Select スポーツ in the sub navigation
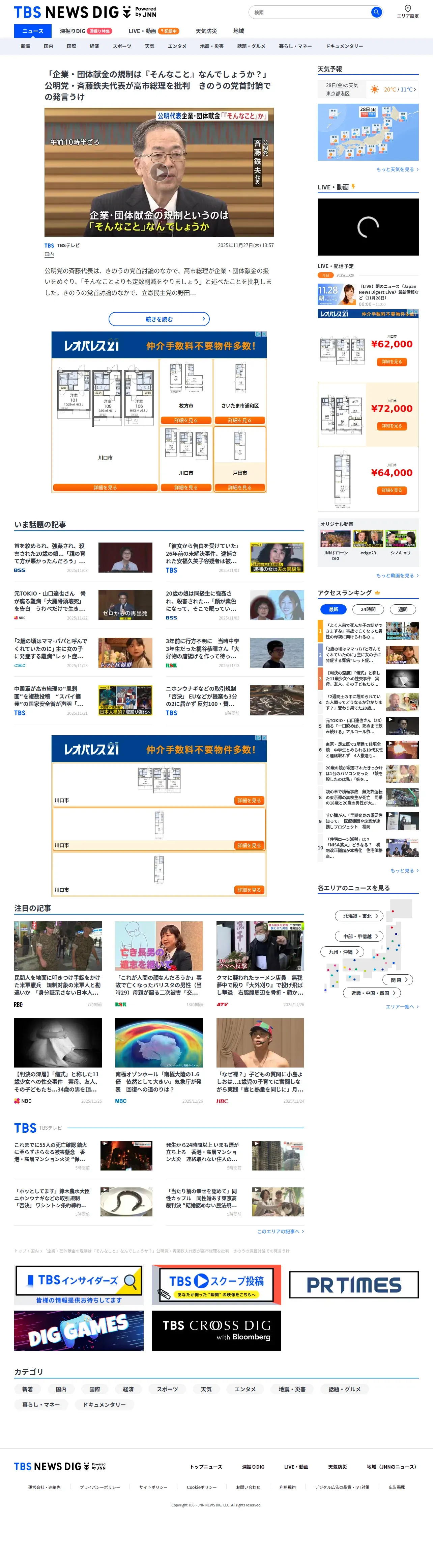The width and height of the screenshot is (433, 1552). (122, 46)
